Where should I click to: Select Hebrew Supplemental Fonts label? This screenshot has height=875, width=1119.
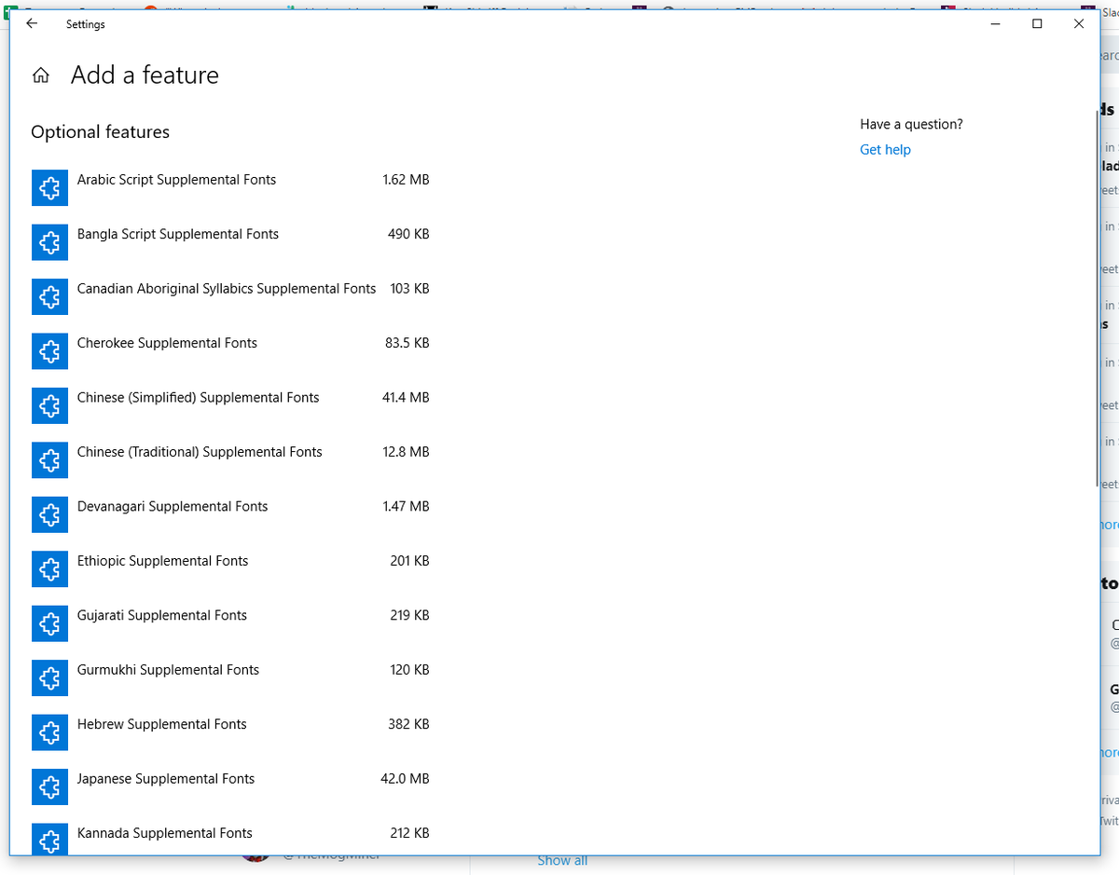[162, 725]
